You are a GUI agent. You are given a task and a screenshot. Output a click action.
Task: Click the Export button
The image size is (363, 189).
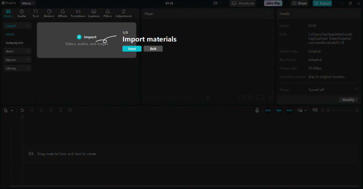[322, 3]
